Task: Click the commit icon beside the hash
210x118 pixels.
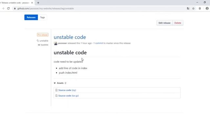Action: pyautogui.click(x=39, y=45)
